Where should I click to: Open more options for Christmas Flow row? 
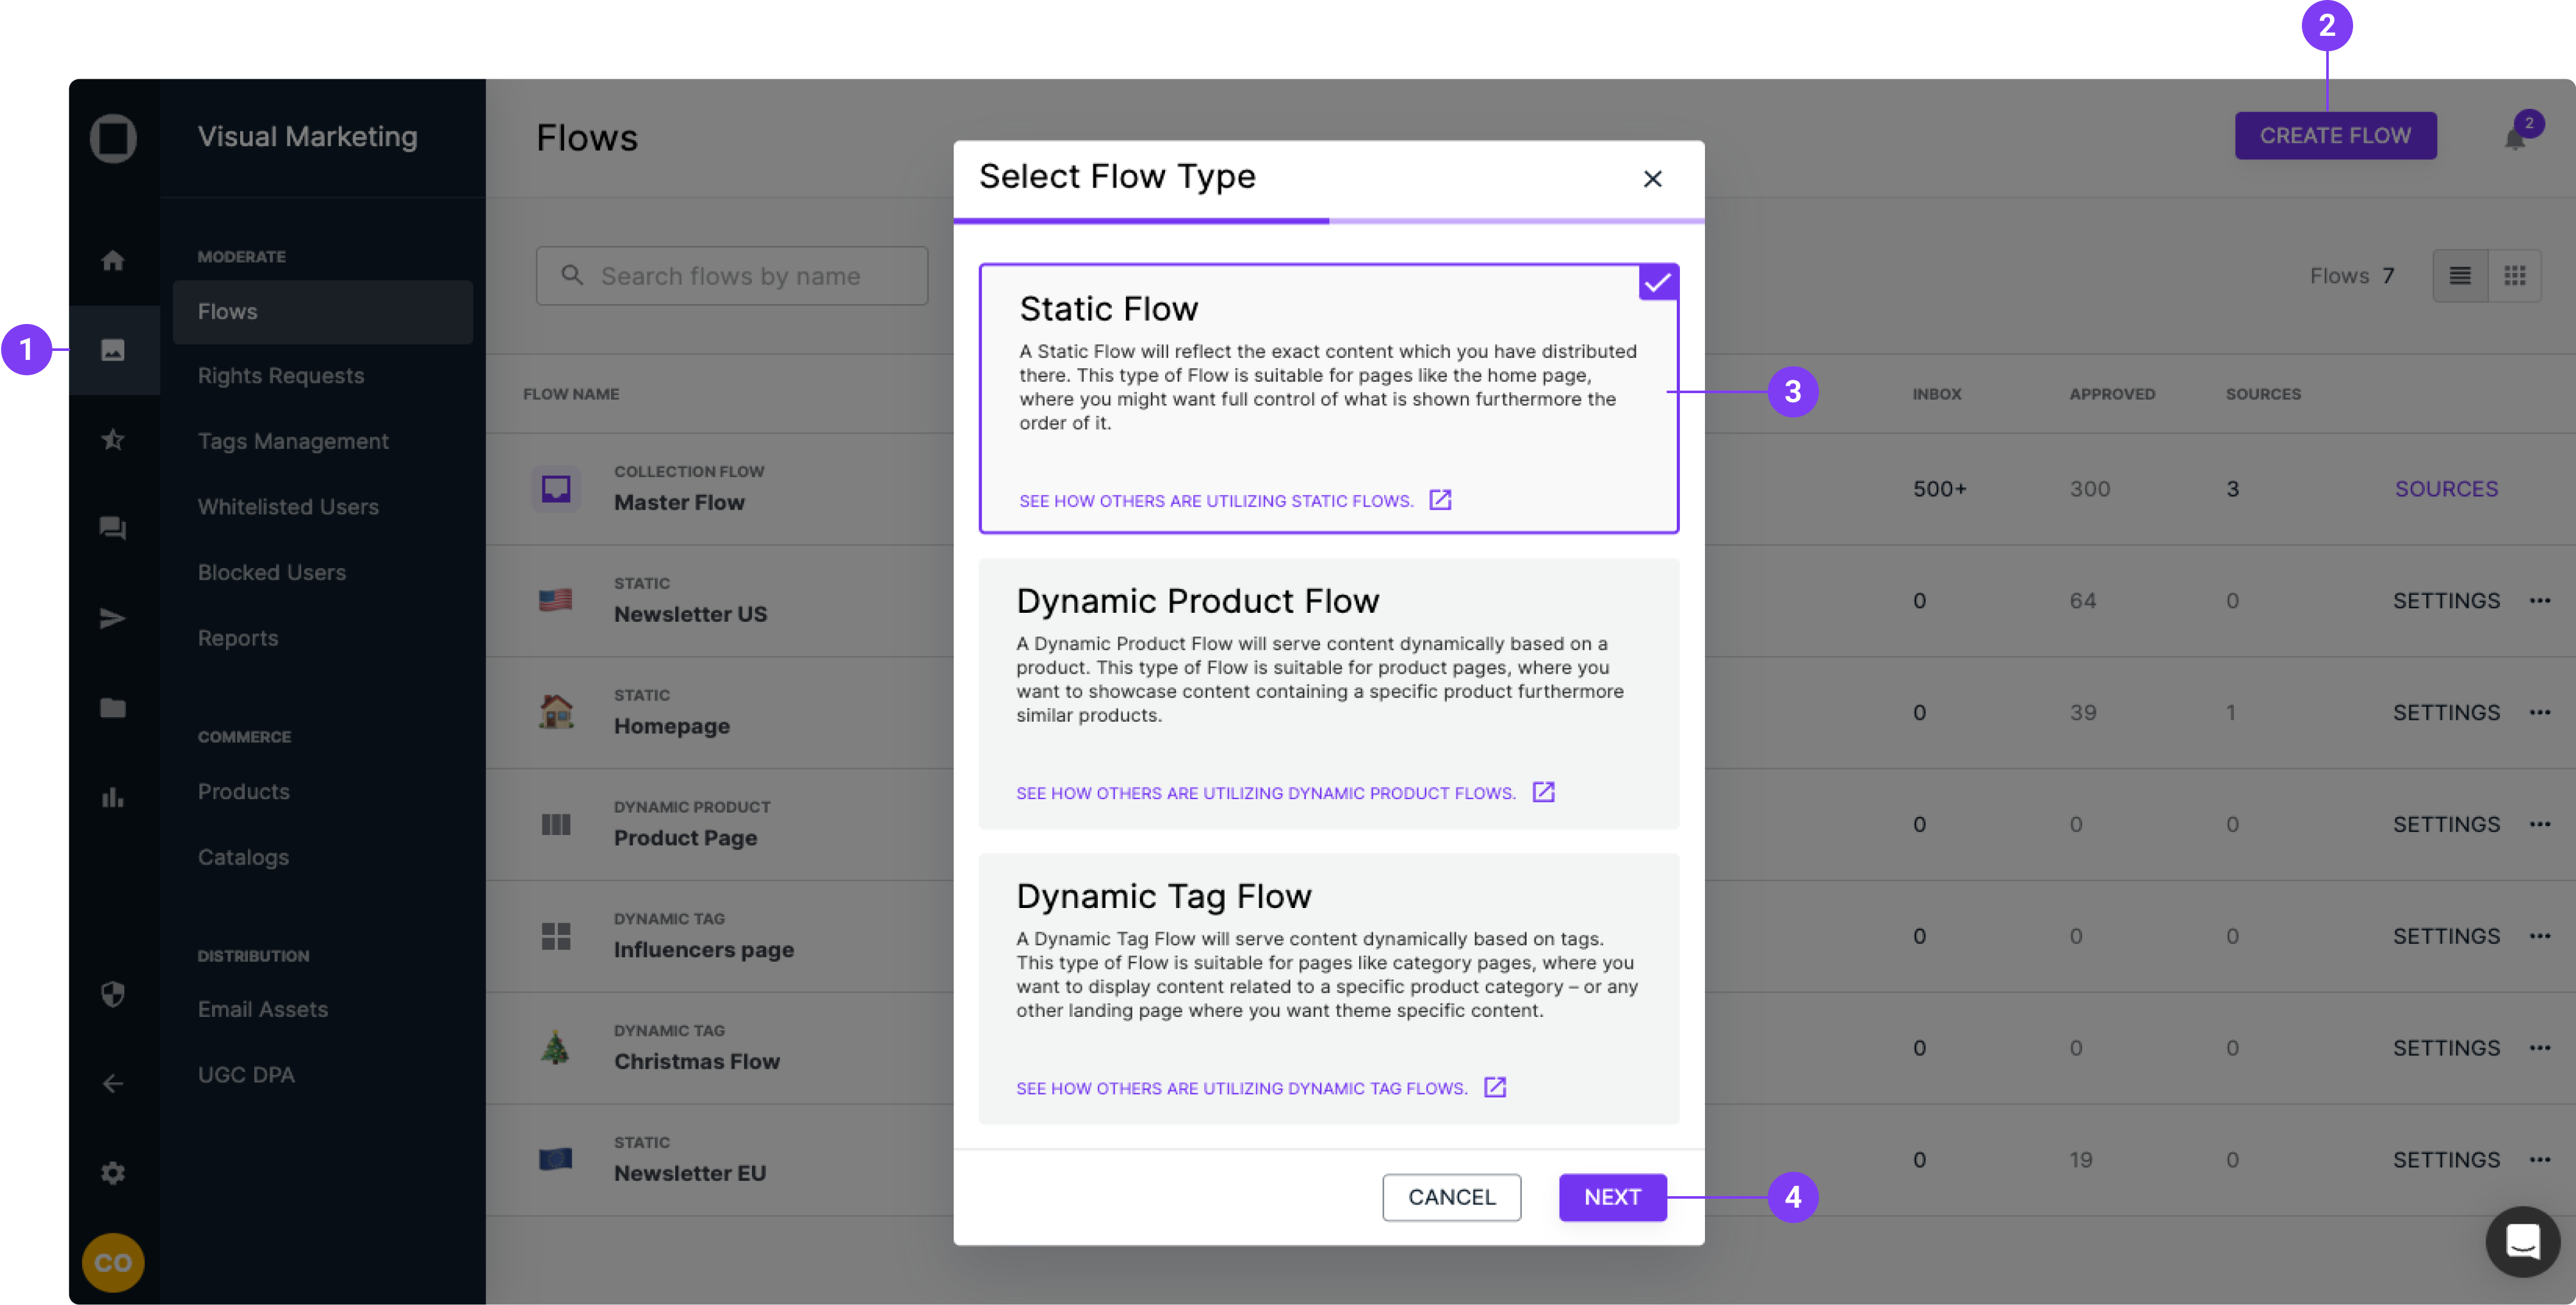pyautogui.click(x=2540, y=1048)
